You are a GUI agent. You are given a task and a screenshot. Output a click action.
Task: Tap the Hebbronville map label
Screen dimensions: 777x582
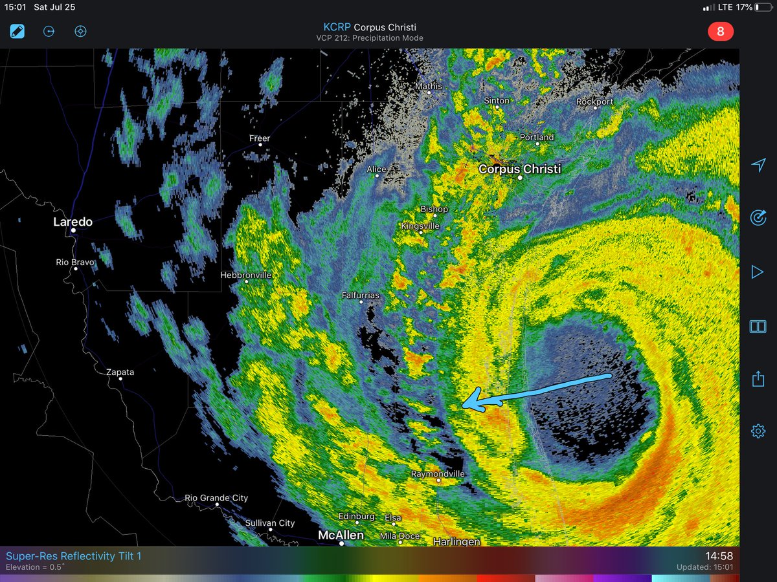coord(246,275)
